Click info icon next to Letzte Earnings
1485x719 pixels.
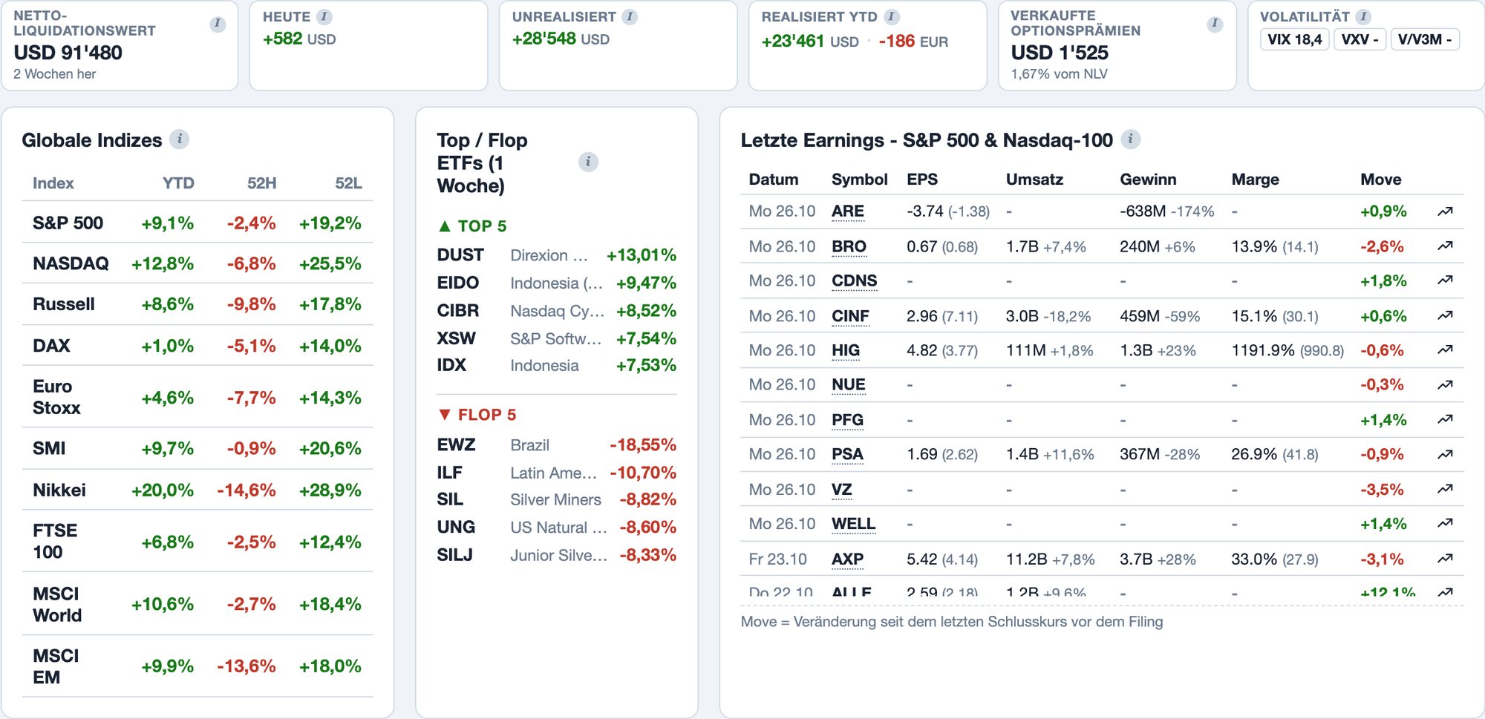[x=1130, y=139]
